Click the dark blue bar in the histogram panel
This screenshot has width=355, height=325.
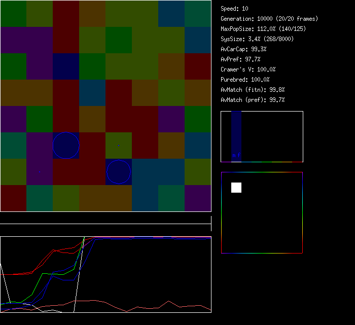tap(236, 133)
